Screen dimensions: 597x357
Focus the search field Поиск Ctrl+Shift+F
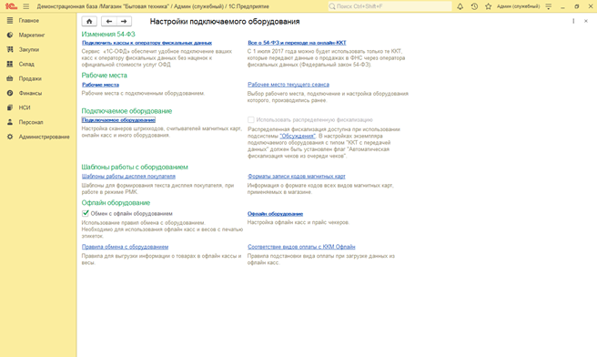coord(390,6)
